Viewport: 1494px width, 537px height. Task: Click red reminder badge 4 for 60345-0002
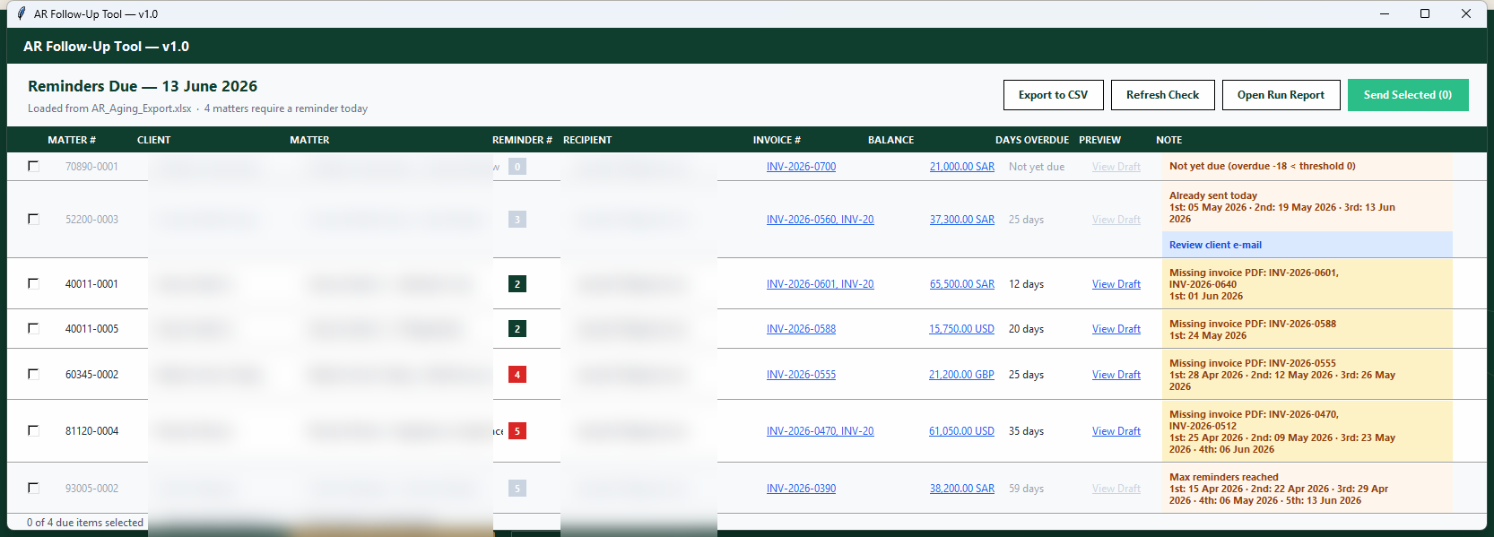click(x=517, y=375)
